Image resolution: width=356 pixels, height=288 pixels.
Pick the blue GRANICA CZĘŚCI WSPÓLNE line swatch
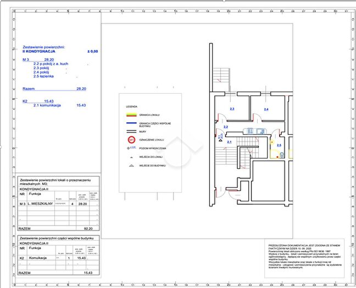click(x=131, y=123)
